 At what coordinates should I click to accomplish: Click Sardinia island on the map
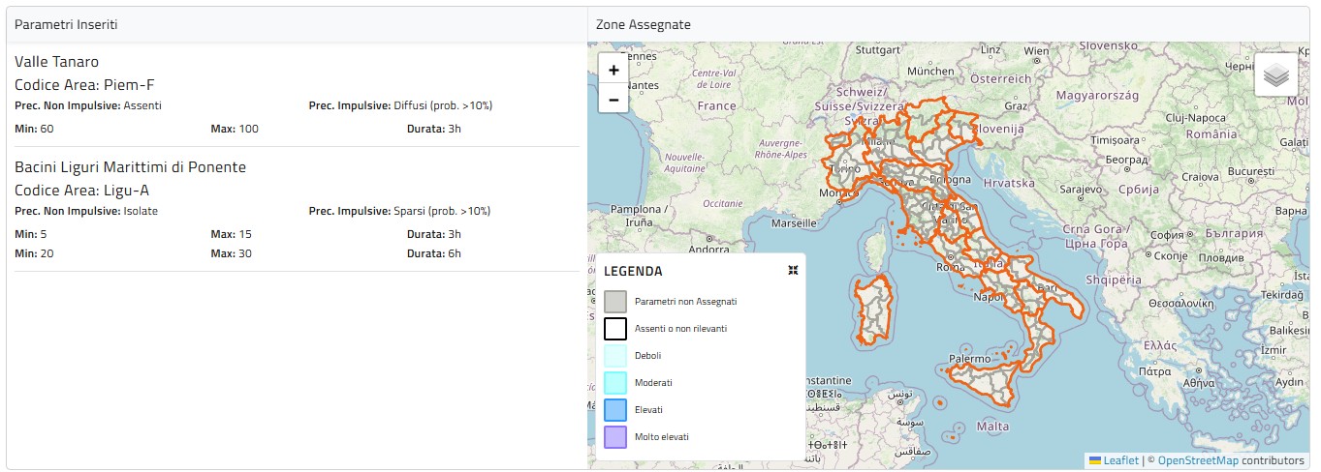tap(871, 310)
